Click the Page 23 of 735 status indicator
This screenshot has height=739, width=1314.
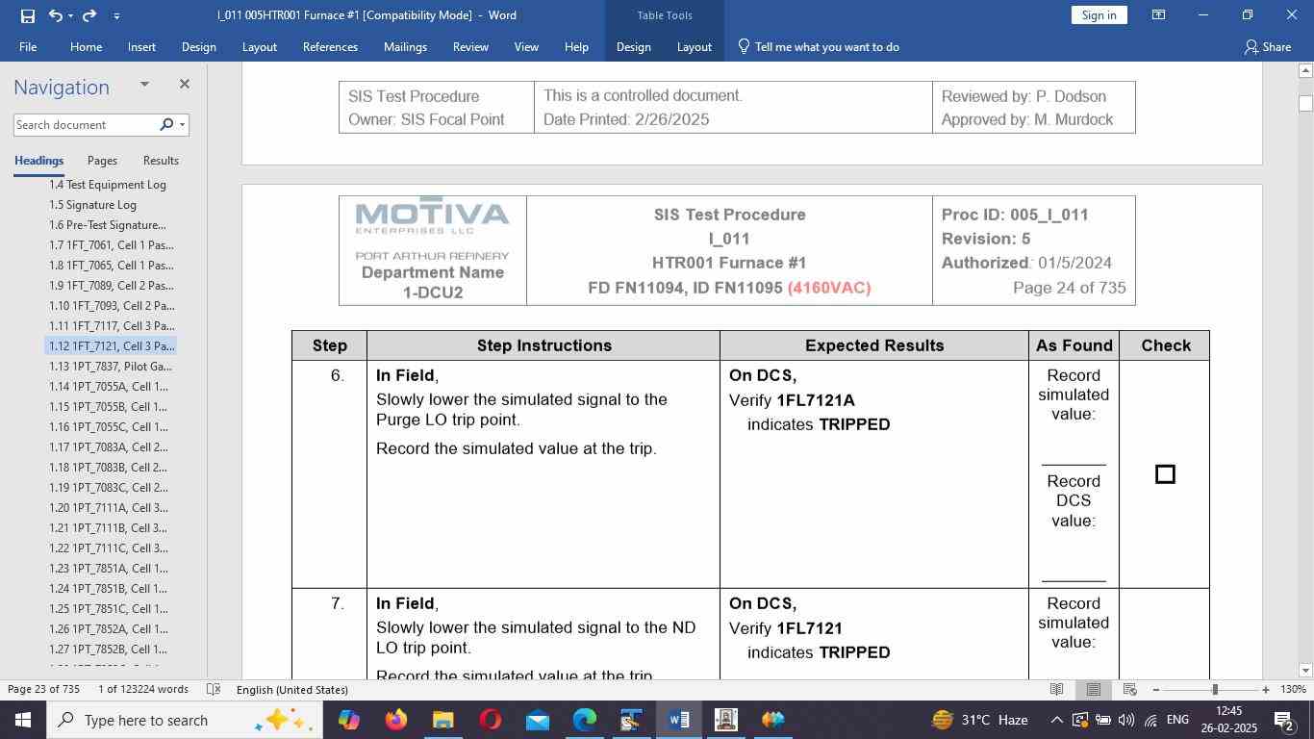tap(43, 689)
